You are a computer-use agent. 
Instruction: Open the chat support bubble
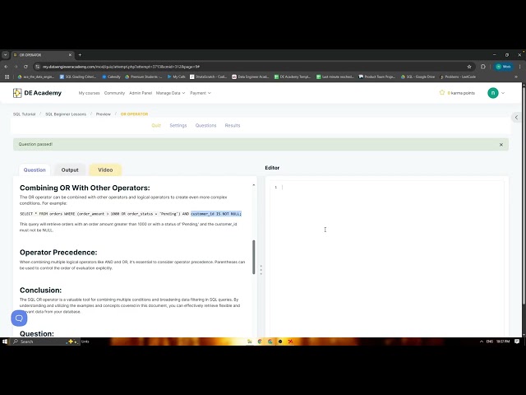coord(19,318)
